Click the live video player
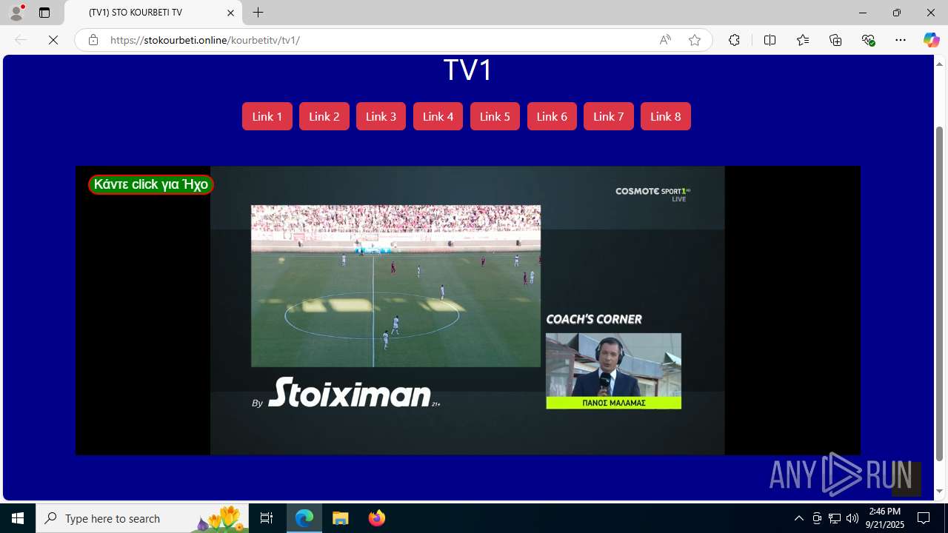Image resolution: width=948 pixels, height=533 pixels. pyautogui.click(x=467, y=310)
